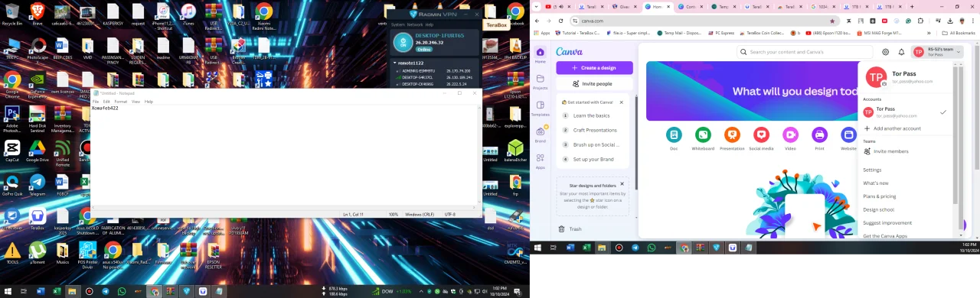Open Apps in Canva sidebar
Image resolution: width=980 pixels, height=298 pixels.
(541, 160)
